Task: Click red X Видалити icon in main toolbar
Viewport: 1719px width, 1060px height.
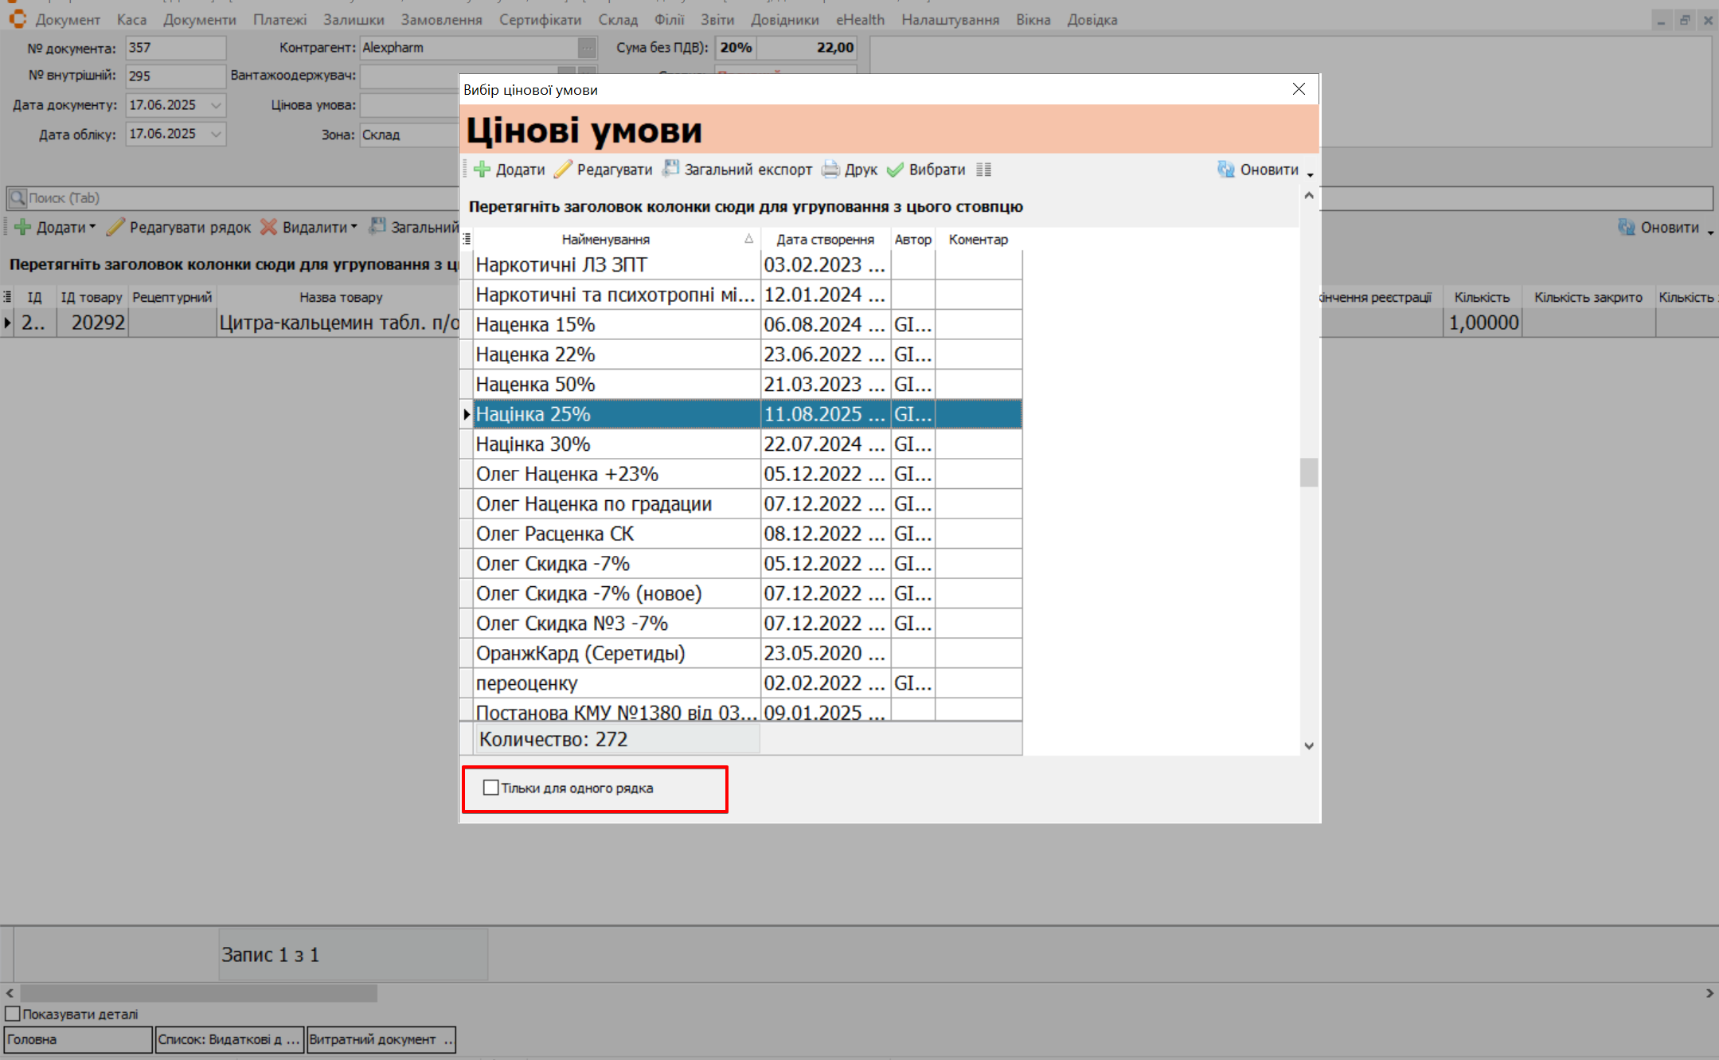Action: (x=269, y=228)
